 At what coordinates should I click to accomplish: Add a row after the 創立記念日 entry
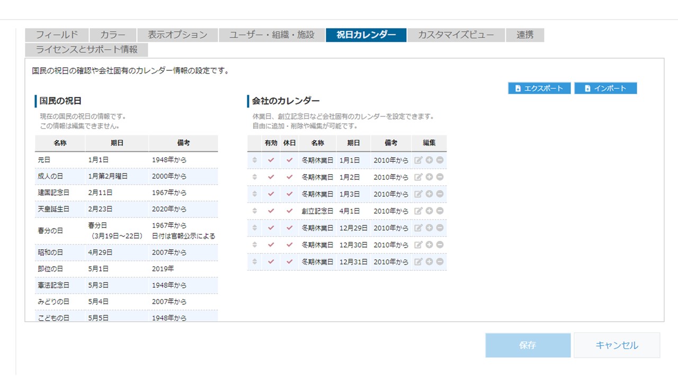click(430, 211)
